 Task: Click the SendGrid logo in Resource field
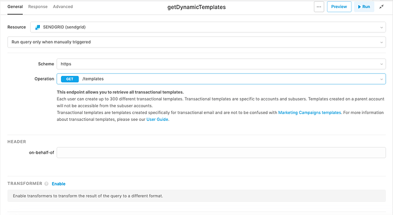tap(38, 27)
